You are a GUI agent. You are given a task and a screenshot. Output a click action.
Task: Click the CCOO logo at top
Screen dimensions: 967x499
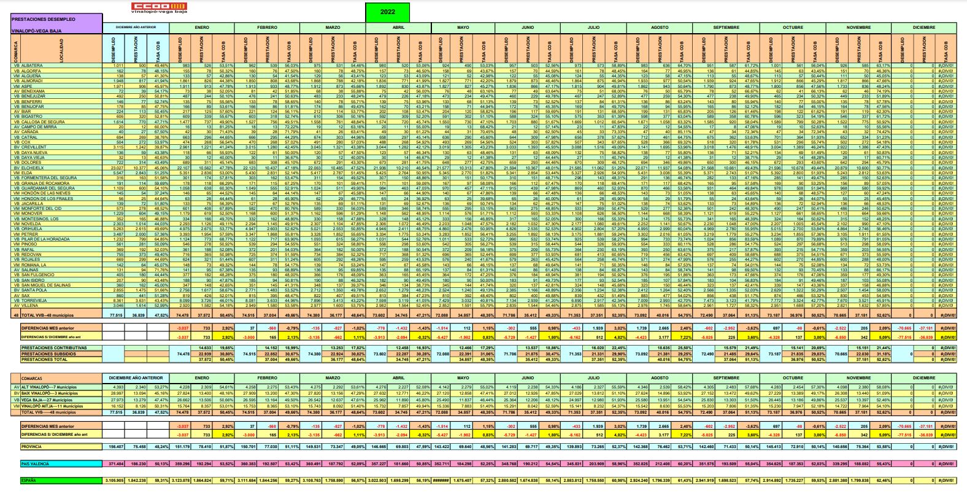coord(154,7)
